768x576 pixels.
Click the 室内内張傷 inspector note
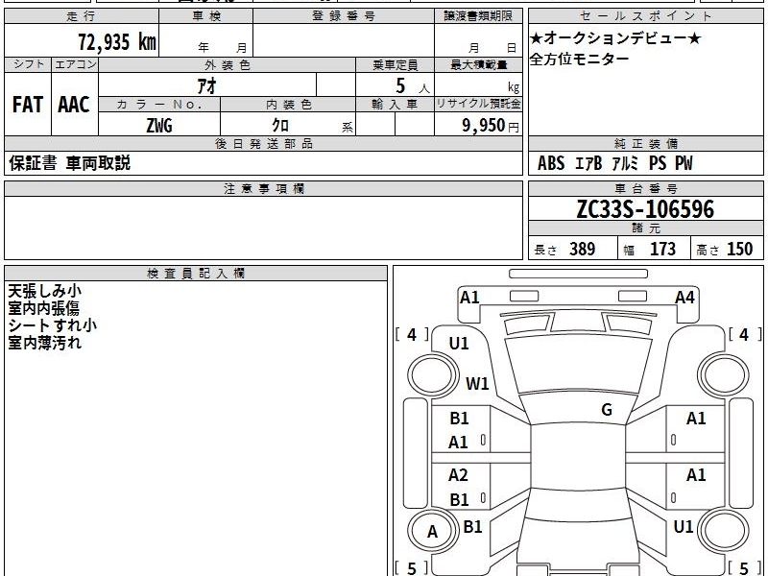coord(43,308)
